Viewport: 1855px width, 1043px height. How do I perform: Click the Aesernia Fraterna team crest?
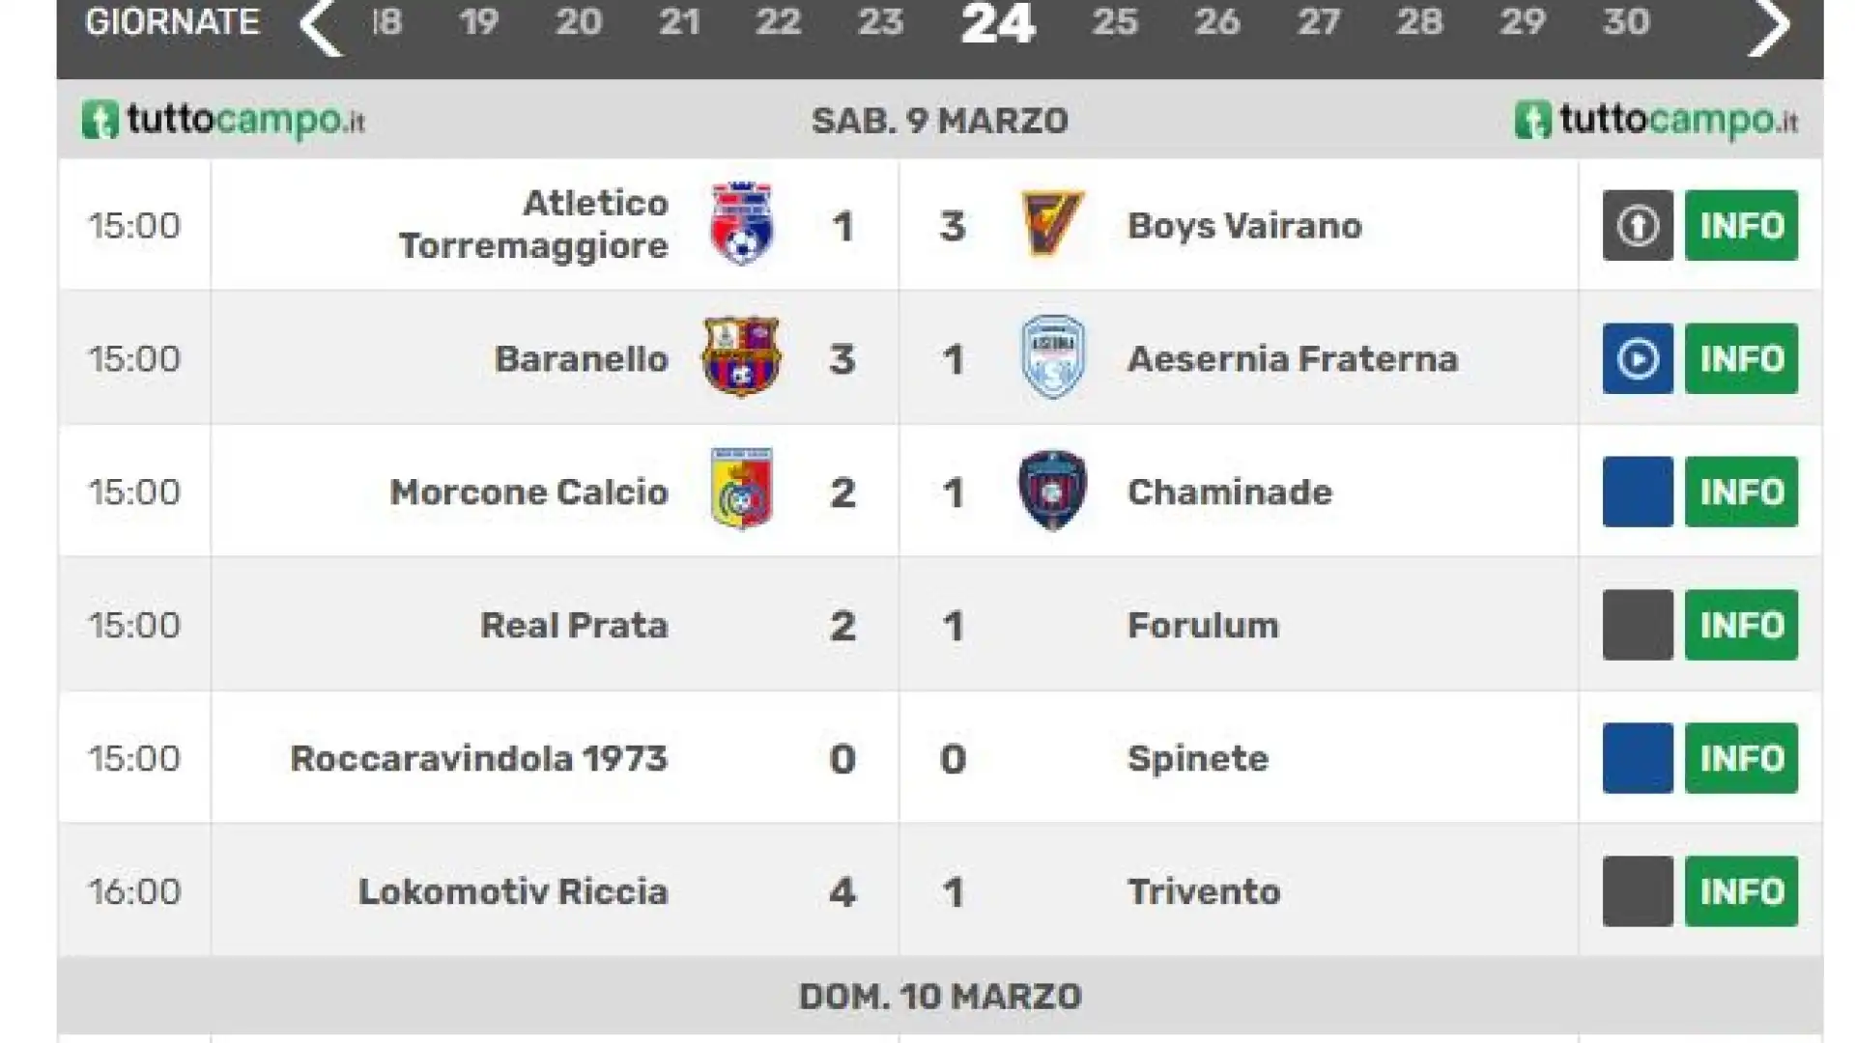pyautogui.click(x=1052, y=356)
